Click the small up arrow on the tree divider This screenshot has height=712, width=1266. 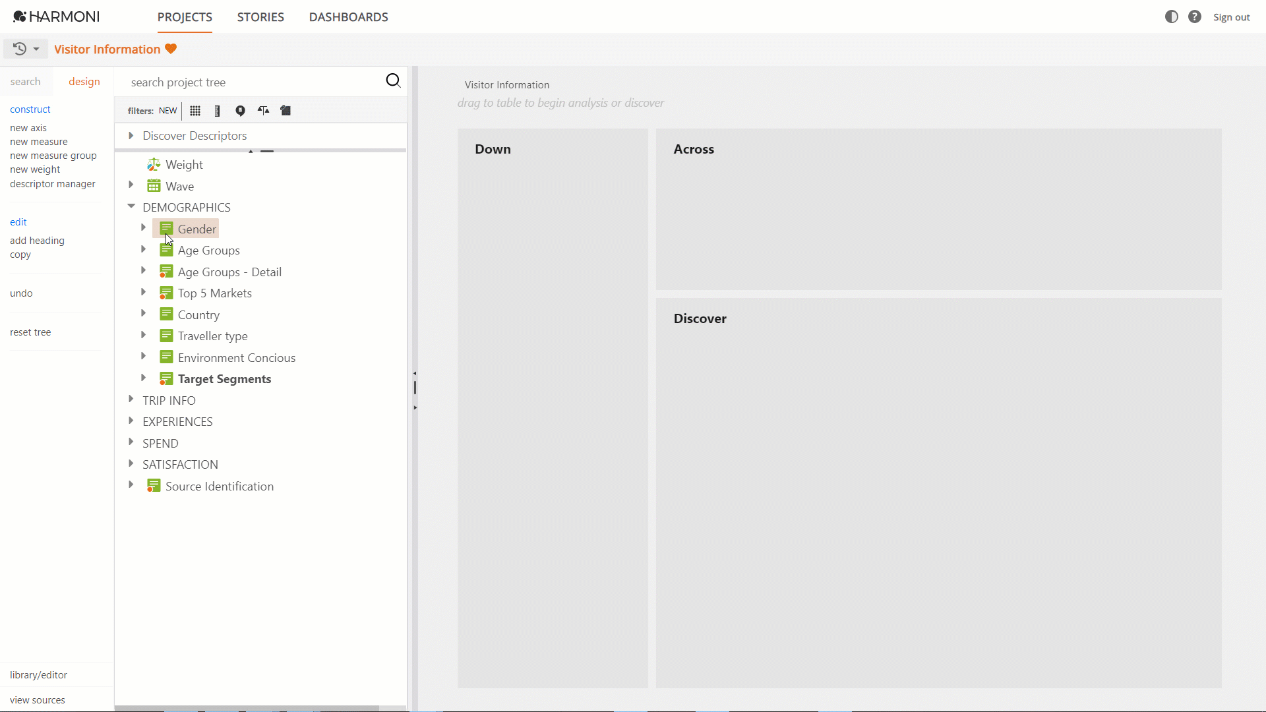click(x=251, y=152)
